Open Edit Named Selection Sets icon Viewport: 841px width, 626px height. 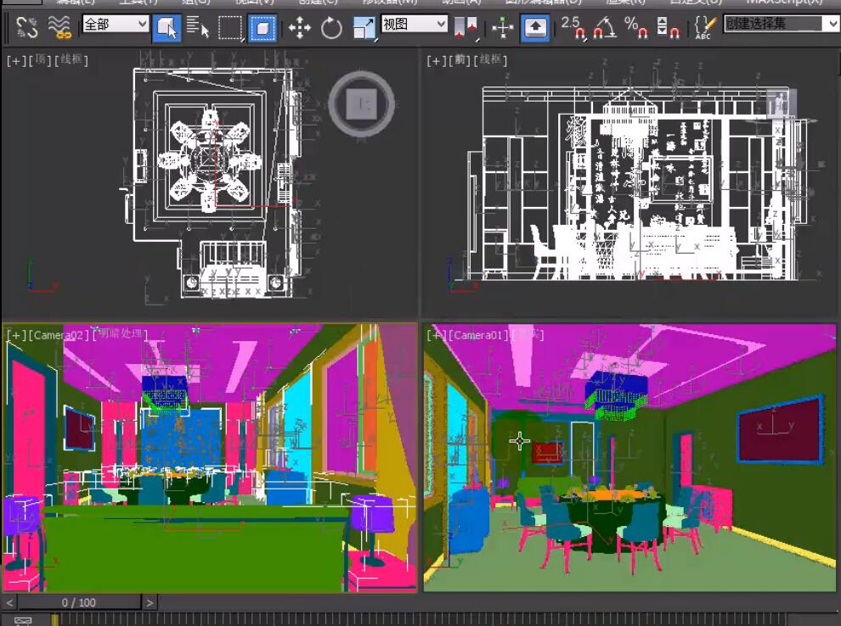[x=703, y=28]
